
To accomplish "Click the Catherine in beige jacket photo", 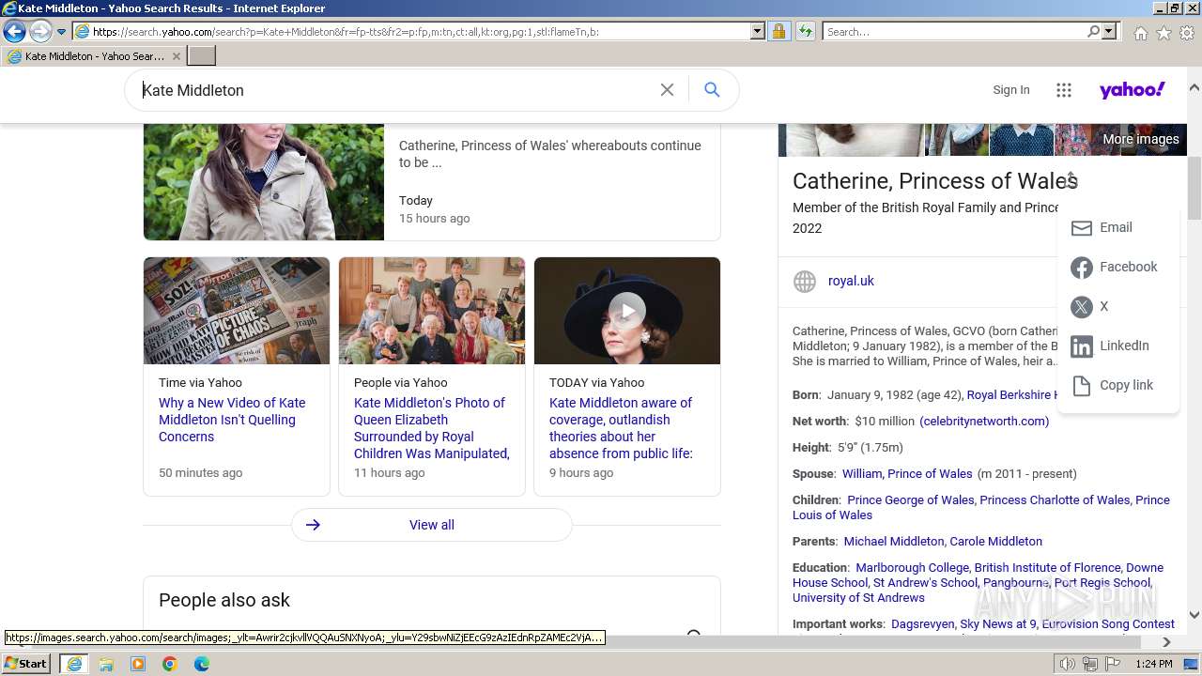I will point(264,181).
